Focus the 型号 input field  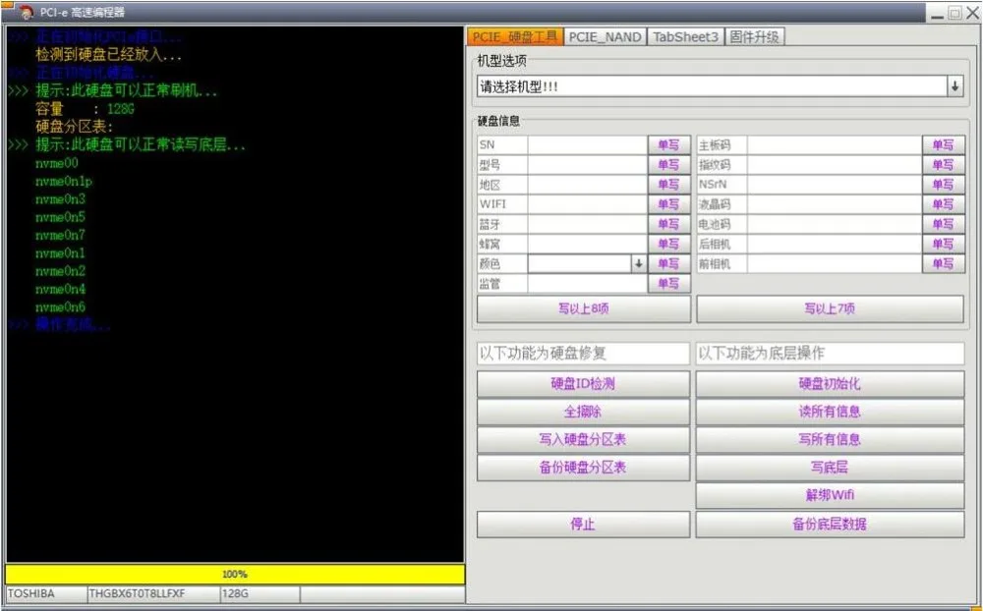[588, 165]
